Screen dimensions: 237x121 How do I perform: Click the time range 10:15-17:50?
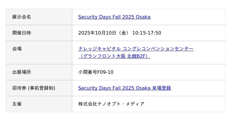pos(147,33)
